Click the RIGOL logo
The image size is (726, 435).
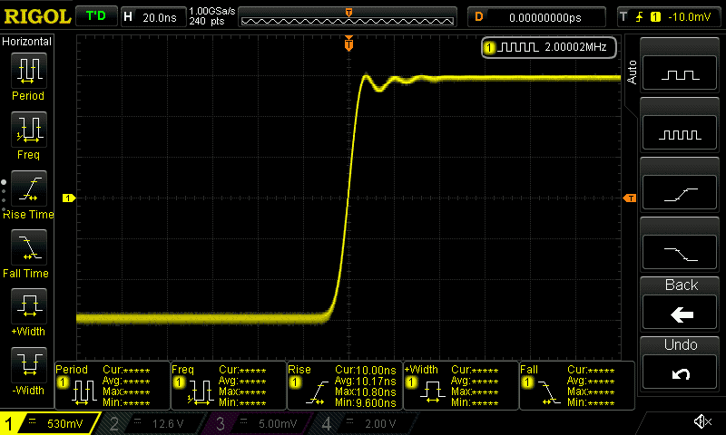coord(37,17)
